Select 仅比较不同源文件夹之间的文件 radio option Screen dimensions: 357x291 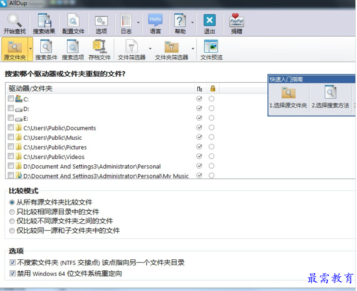tap(12, 221)
